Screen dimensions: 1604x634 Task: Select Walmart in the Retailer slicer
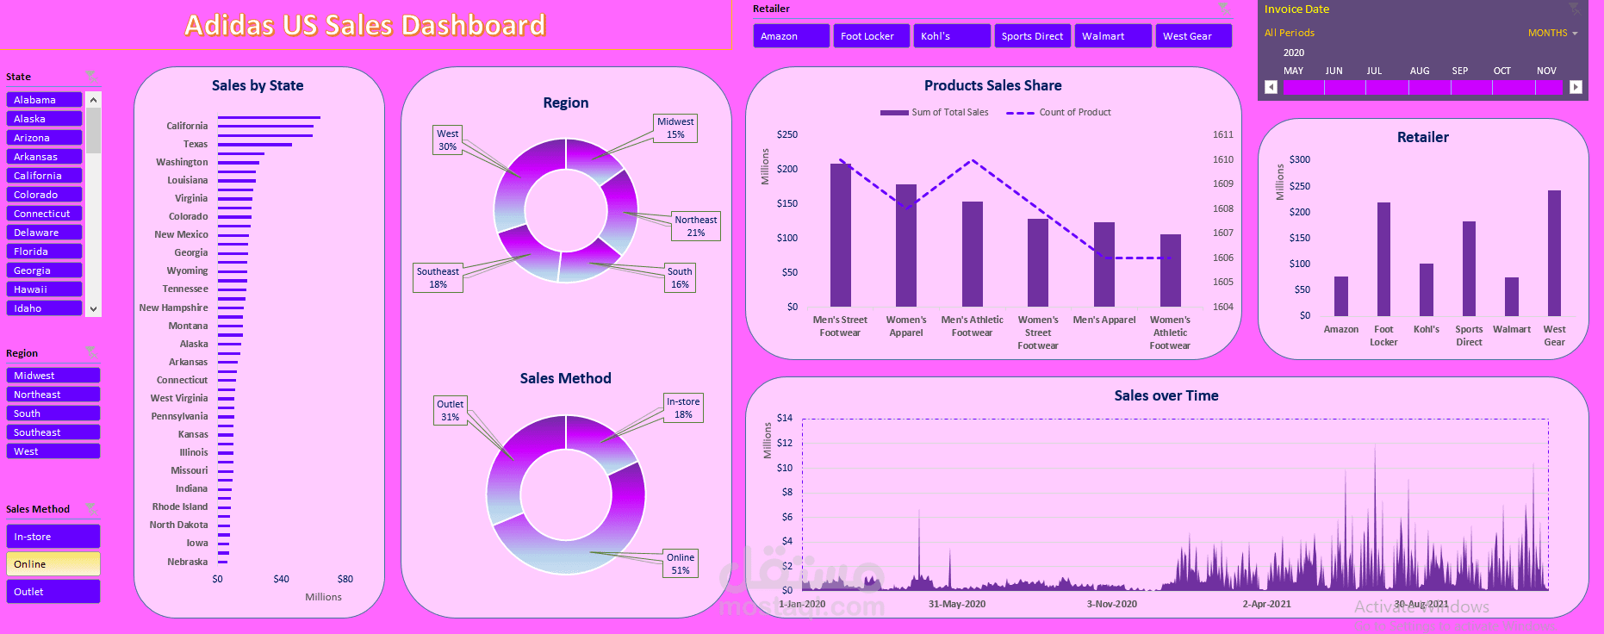tap(1113, 36)
